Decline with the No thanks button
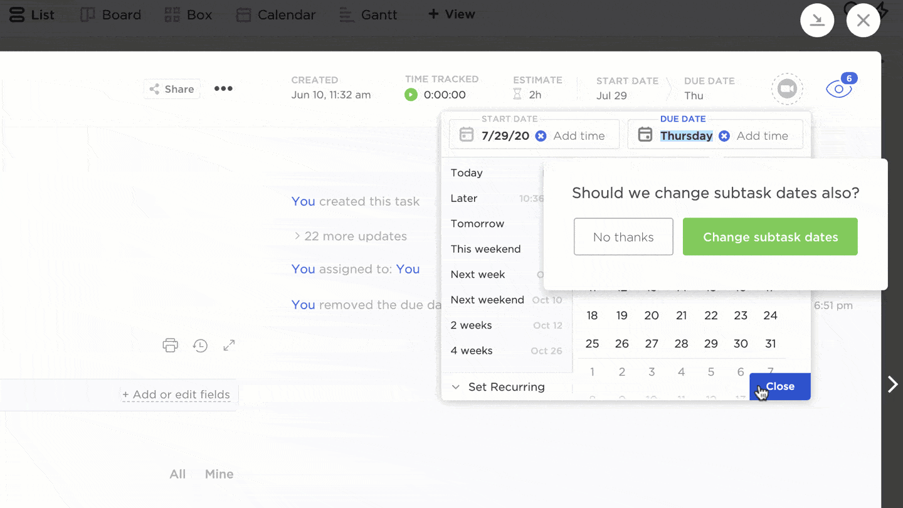The width and height of the screenshot is (903, 508). coord(623,236)
